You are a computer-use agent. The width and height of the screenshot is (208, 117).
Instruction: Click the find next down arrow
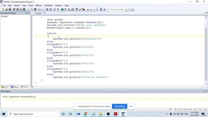point(126,9)
